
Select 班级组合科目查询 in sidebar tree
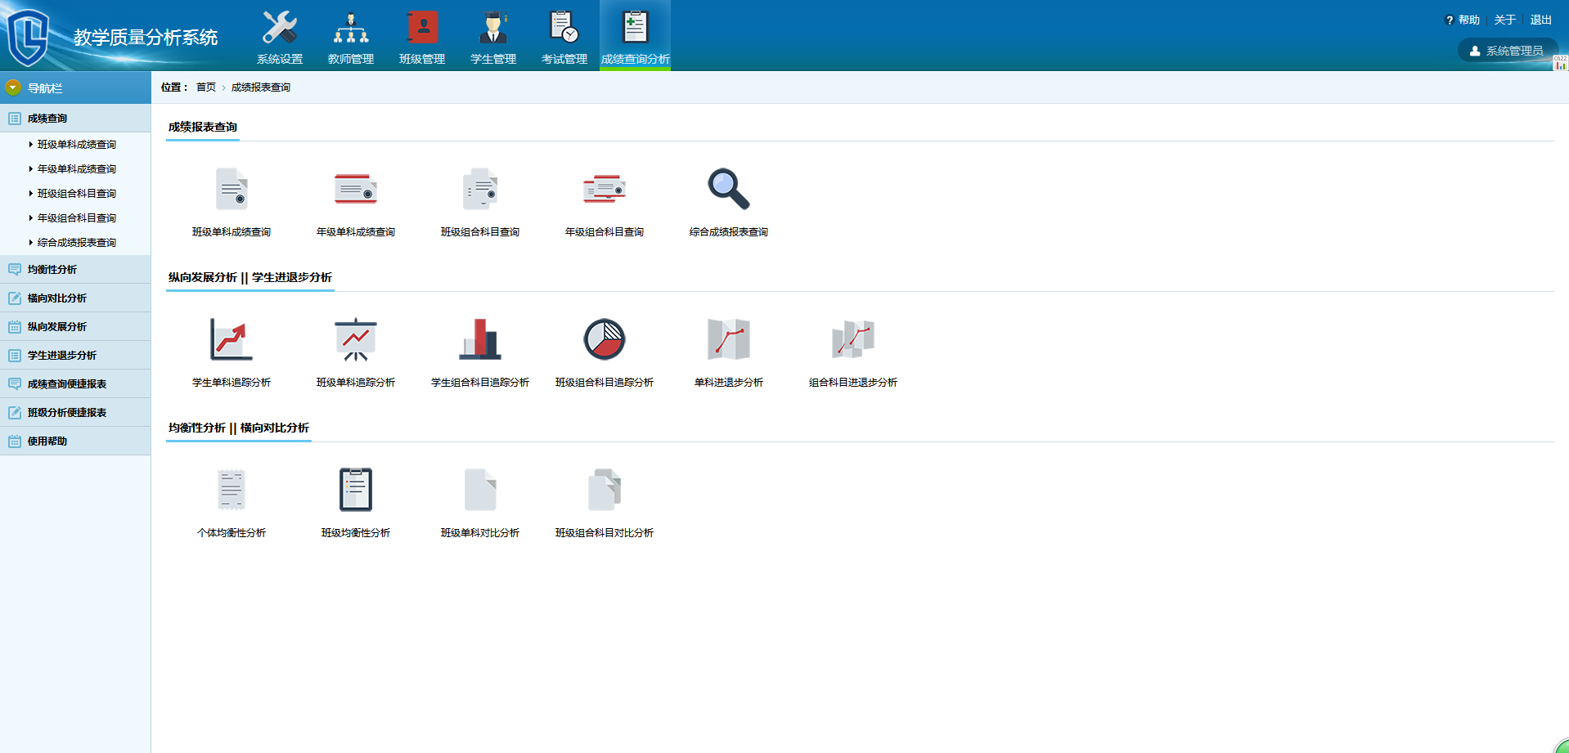[77, 194]
